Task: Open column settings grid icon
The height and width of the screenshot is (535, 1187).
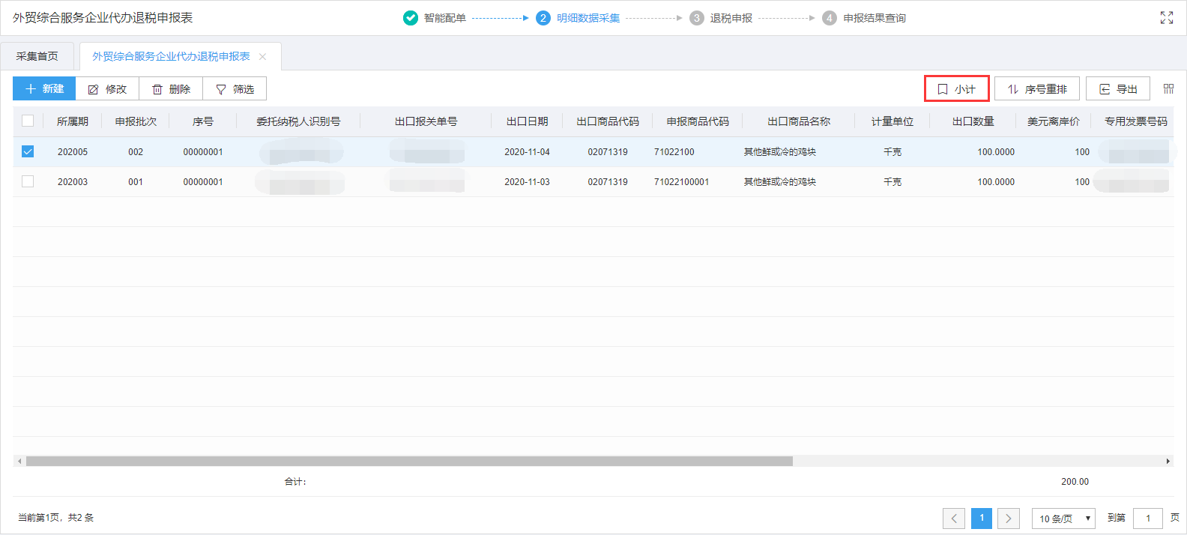Action: point(1168,89)
